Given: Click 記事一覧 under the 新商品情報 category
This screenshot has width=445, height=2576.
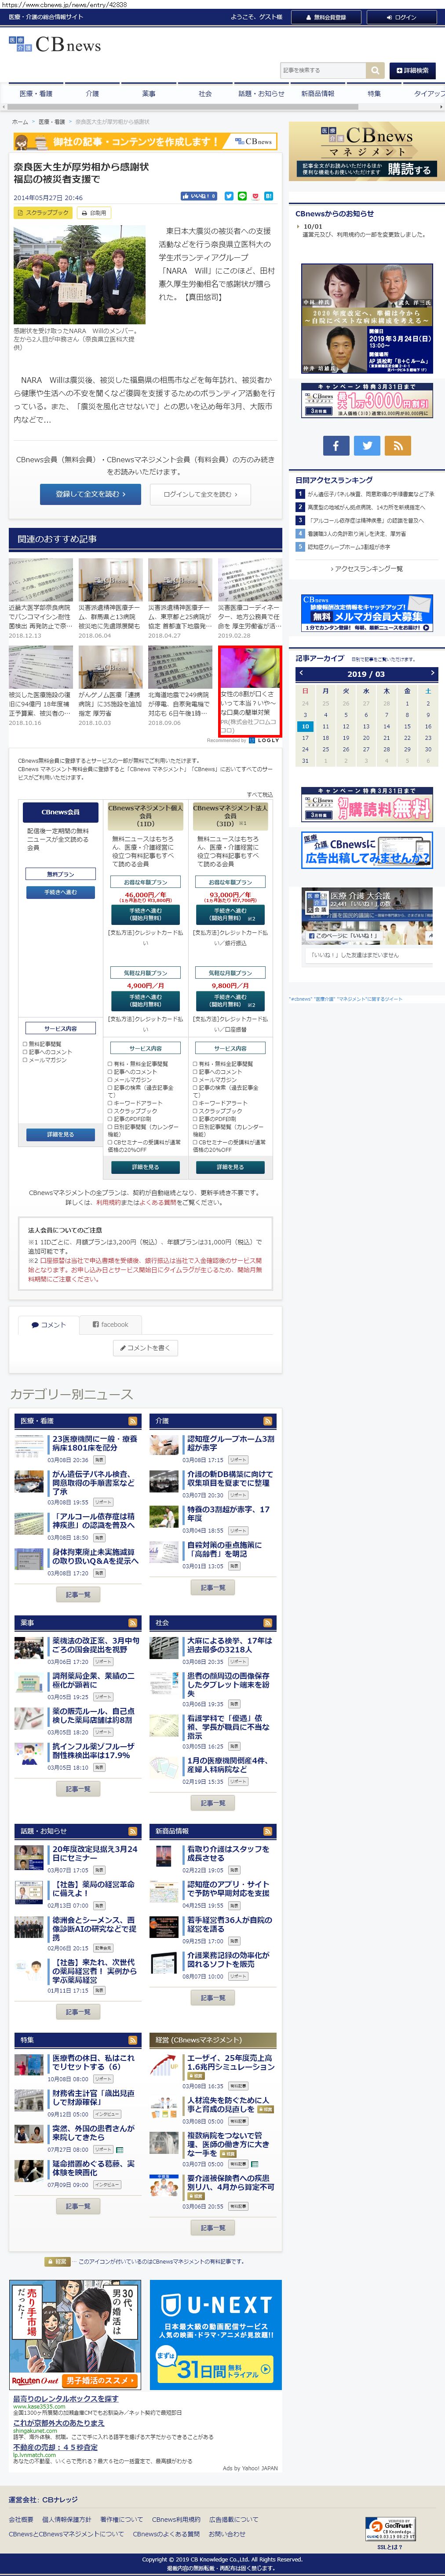Looking at the screenshot, I should 212,1997.
